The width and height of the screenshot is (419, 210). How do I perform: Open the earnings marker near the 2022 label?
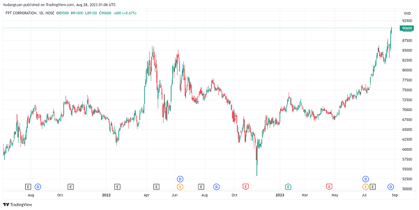click(117, 186)
